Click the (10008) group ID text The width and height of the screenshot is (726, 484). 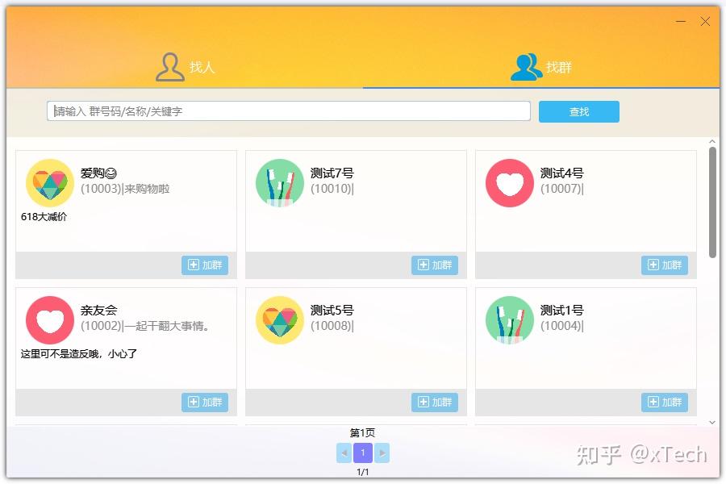point(332,326)
